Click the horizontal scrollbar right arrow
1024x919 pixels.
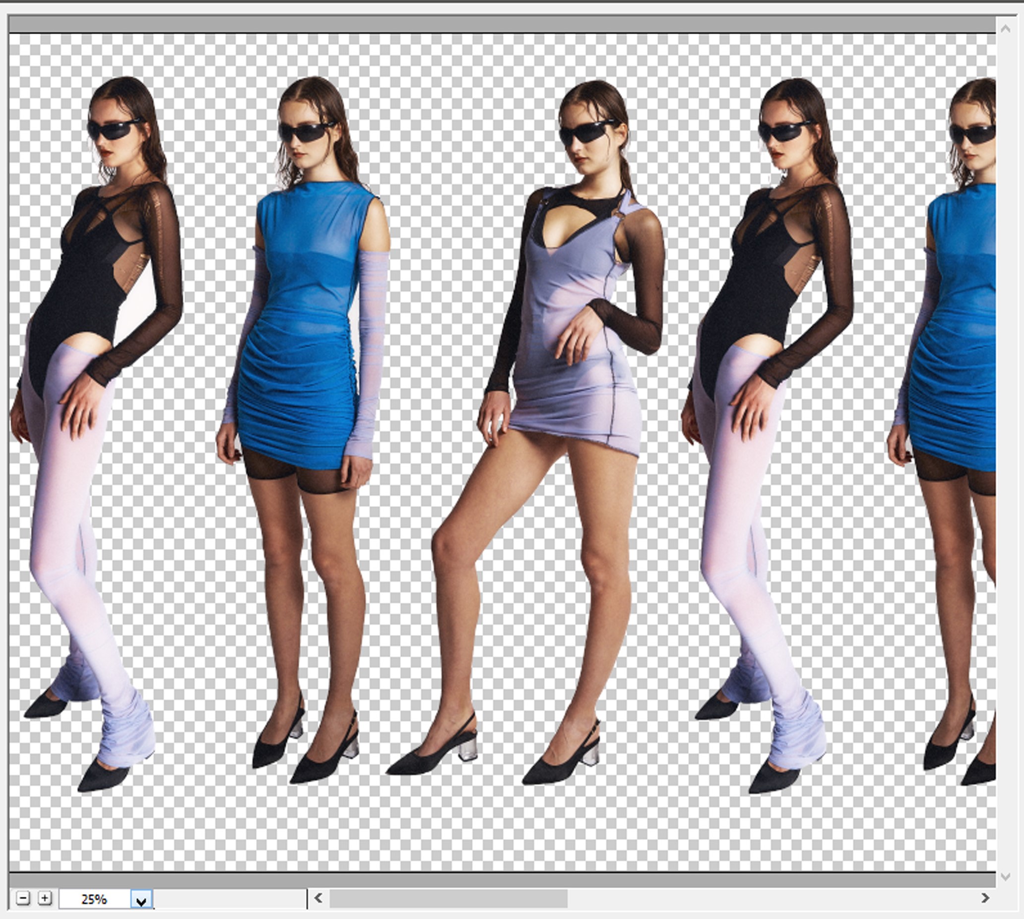[x=985, y=898]
